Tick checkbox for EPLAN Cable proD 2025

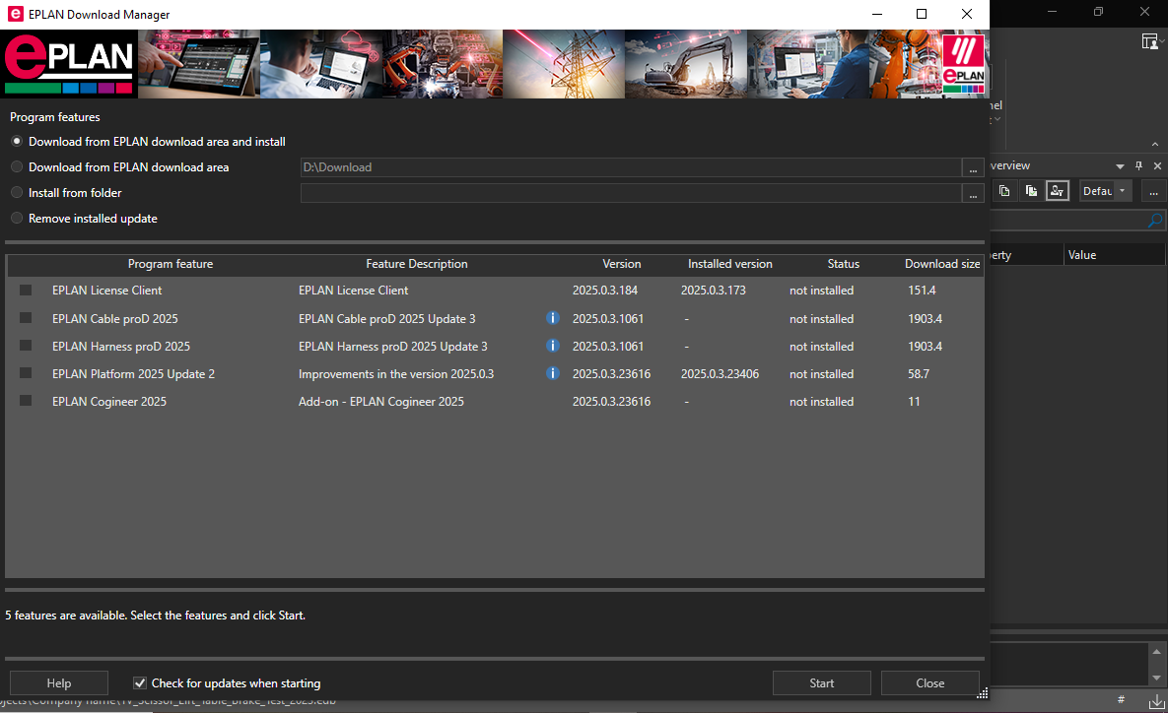click(x=26, y=318)
